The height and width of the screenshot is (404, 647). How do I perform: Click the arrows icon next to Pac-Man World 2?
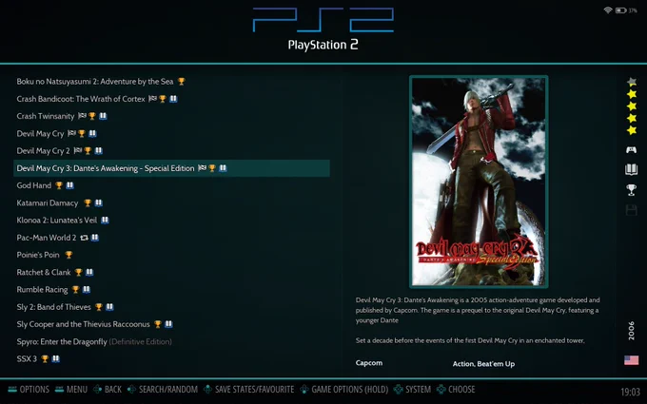84,238
